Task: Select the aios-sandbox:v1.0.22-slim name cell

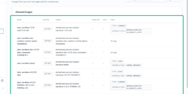Action: tap(27, 73)
